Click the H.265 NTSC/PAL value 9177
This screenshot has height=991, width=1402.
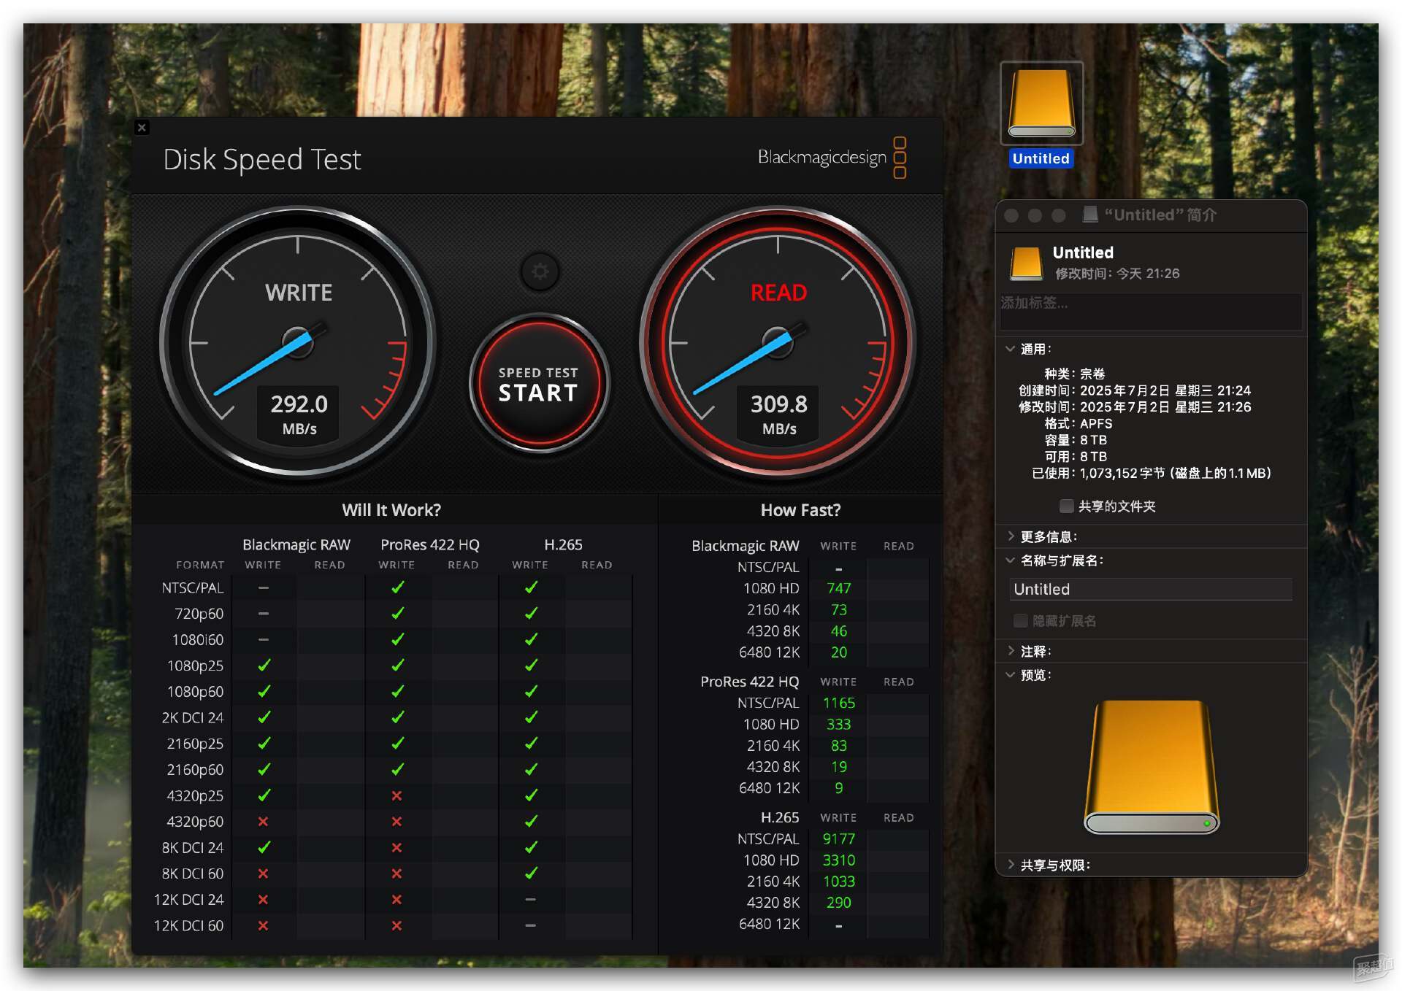[x=838, y=839]
